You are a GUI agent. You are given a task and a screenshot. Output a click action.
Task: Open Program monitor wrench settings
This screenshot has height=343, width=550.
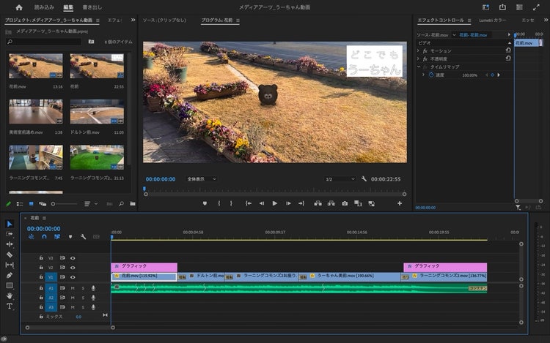tap(364, 178)
